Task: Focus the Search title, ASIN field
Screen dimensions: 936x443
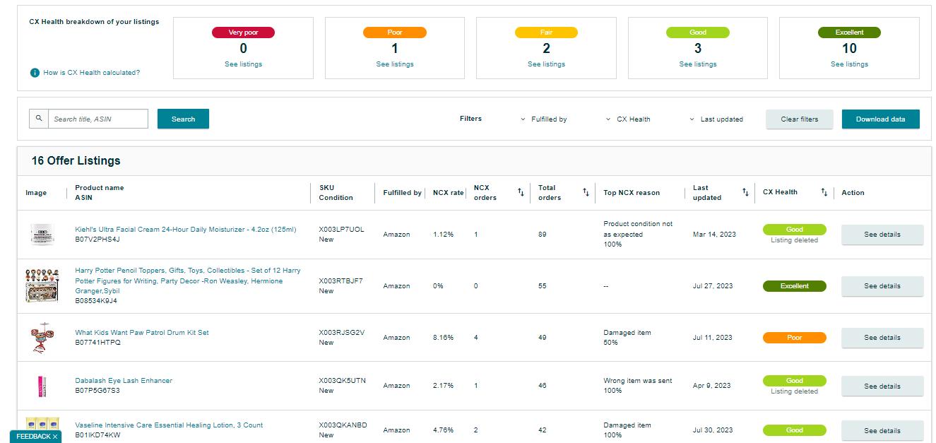Action: click(x=98, y=119)
